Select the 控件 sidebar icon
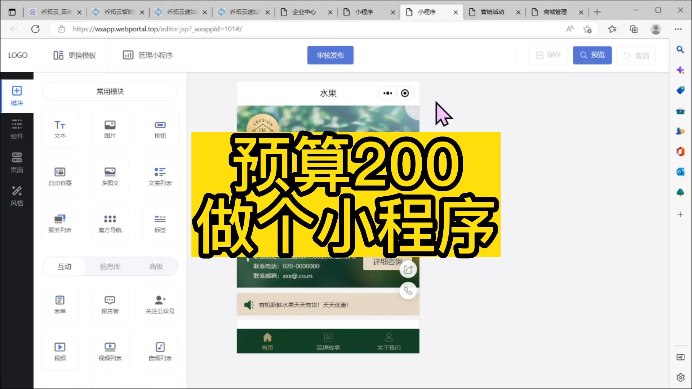 [17, 129]
